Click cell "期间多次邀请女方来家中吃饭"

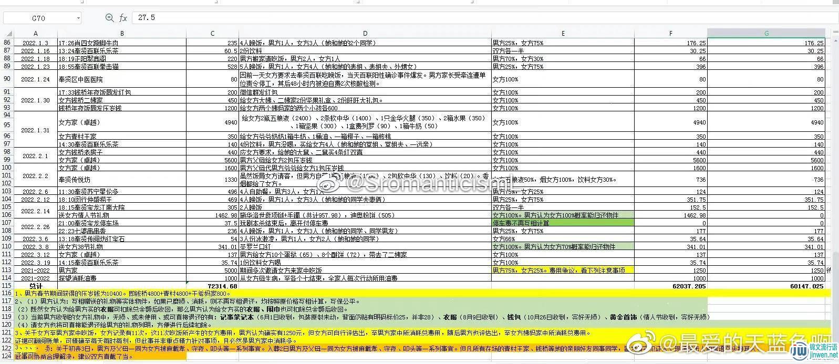(x=365, y=270)
